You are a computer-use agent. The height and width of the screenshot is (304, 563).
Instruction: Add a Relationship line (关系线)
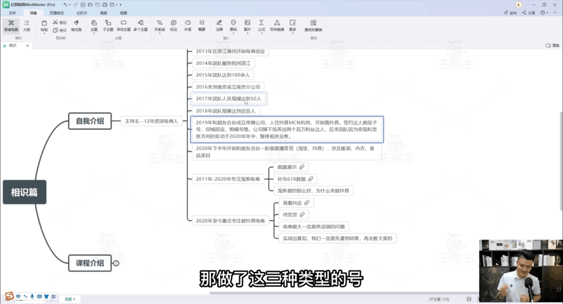click(x=159, y=26)
